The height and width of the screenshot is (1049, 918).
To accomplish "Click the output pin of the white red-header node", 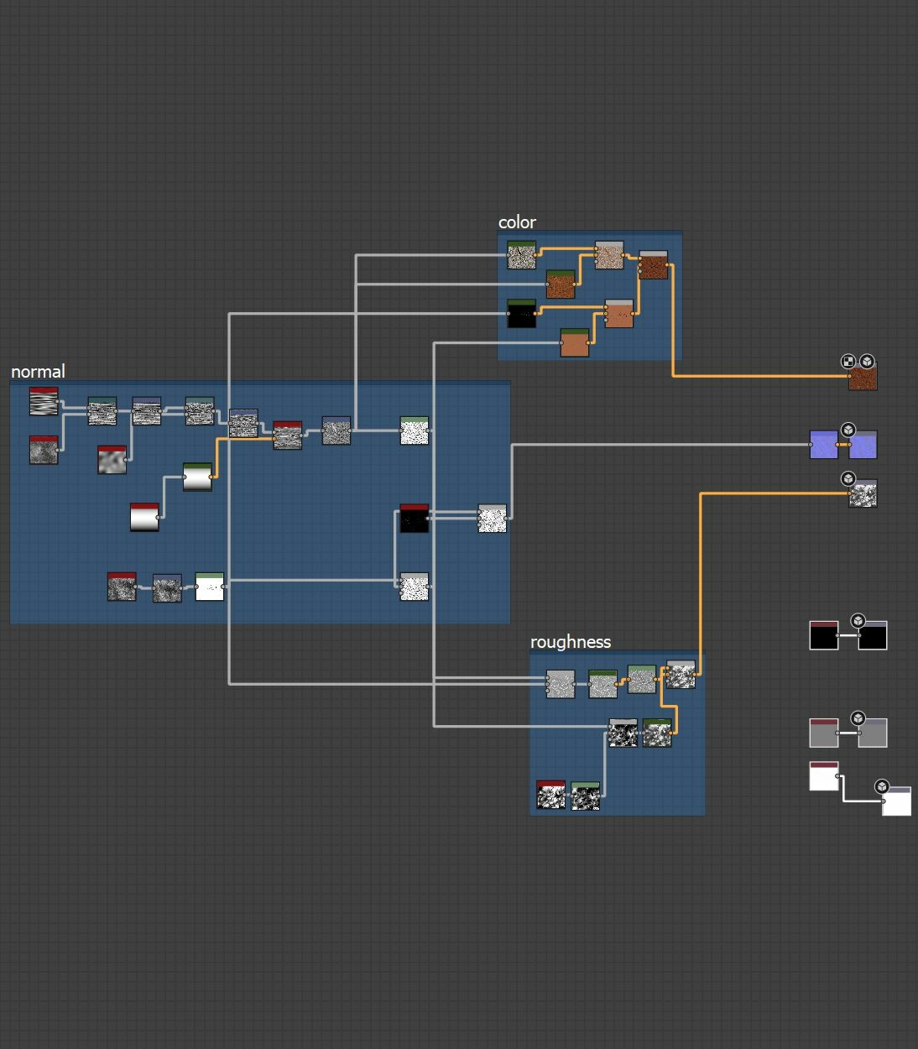I will (838, 776).
